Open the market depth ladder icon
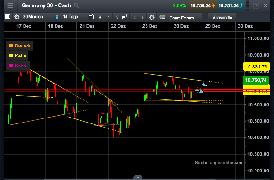 (x=247, y=5)
